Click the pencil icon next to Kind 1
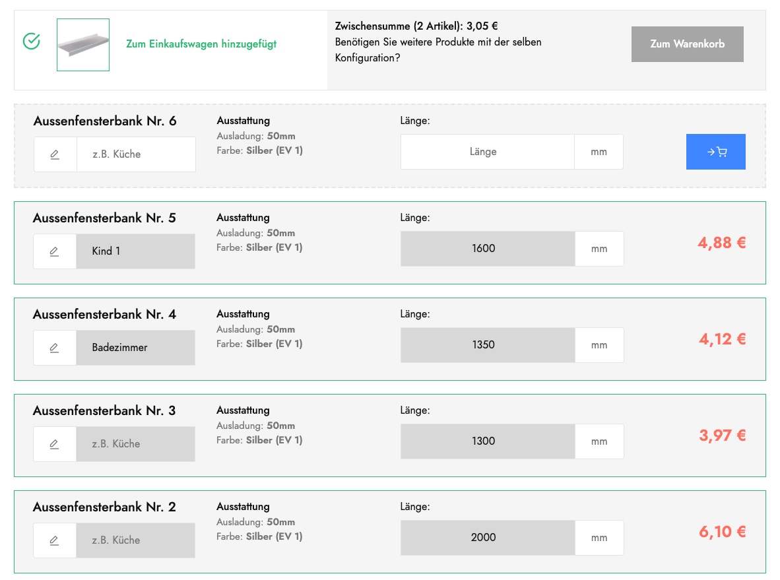 pyautogui.click(x=55, y=251)
